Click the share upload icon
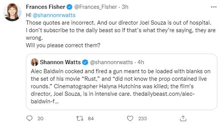Viewport: 218px width, 126px height. (x=183, y=118)
